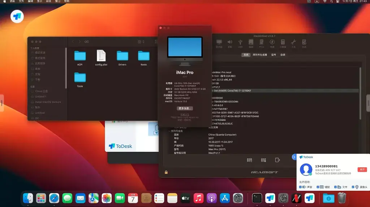Go back in the Finder window
This screenshot has height=207, width=370.
point(73,42)
